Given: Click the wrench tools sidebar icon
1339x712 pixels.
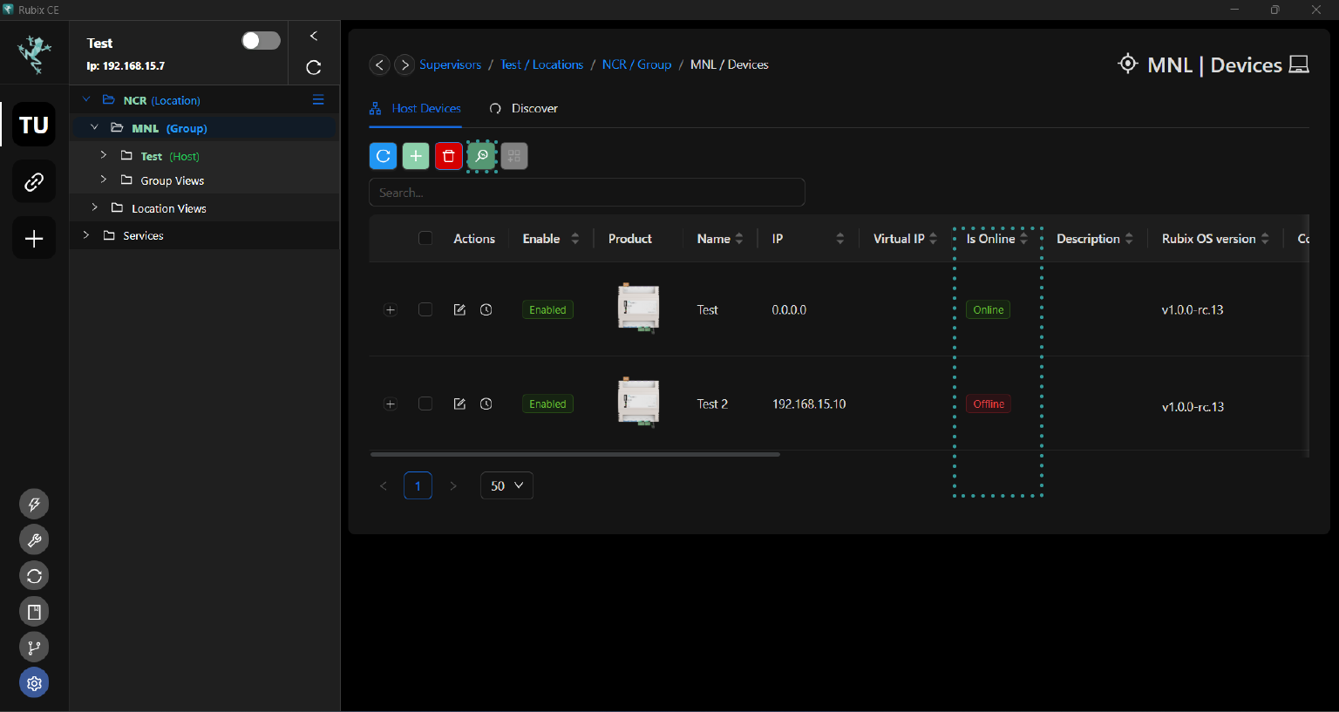Looking at the screenshot, I should click(x=34, y=539).
